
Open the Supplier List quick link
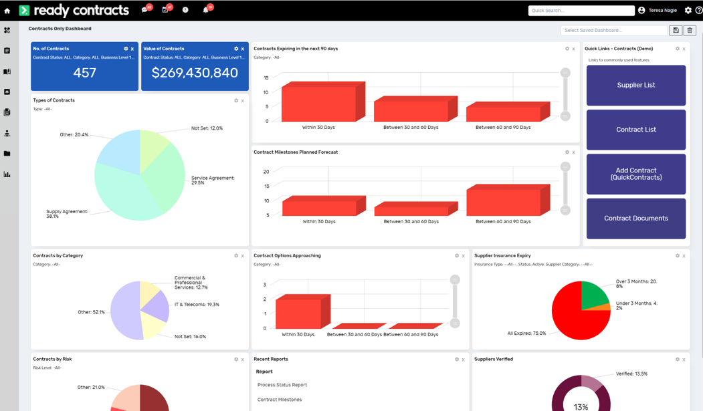click(635, 85)
